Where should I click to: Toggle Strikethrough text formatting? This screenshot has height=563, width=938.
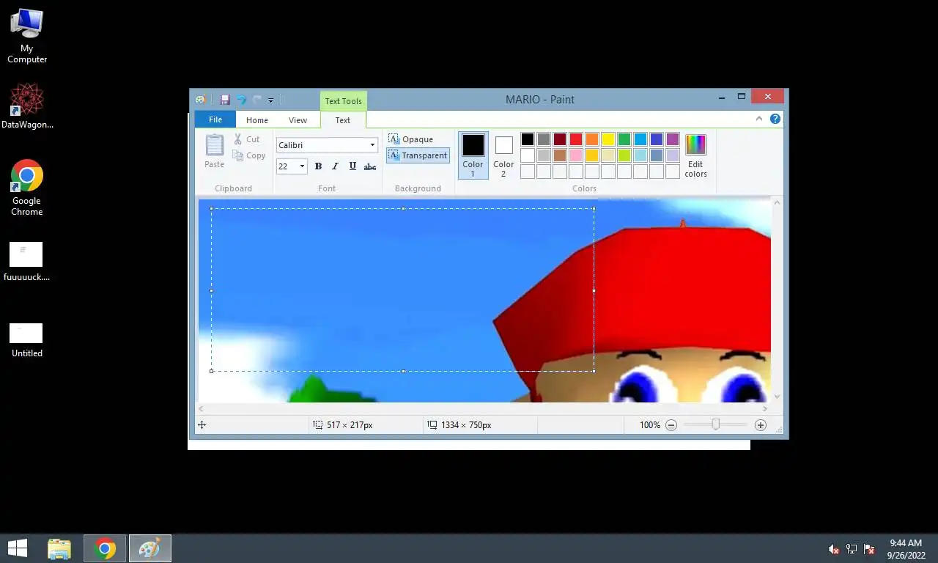click(370, 166)
